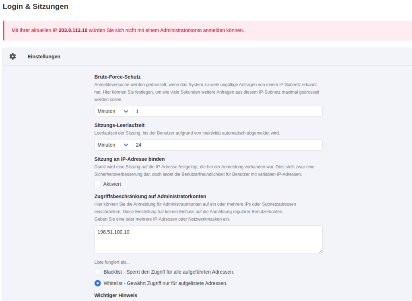The width and height of the screenshot is (412, 301).
Task: Click the Einstellungen panel header title
Action: pyautogui.click(x=44, y=57)
